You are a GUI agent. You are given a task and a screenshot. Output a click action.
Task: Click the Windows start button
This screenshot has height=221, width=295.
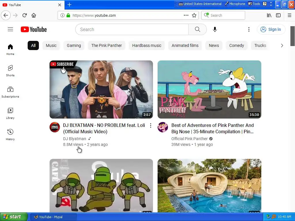14,217
